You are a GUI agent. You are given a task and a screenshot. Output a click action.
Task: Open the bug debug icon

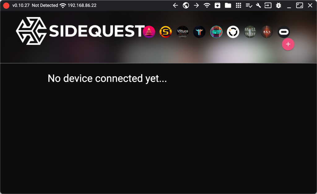point(279,6)
